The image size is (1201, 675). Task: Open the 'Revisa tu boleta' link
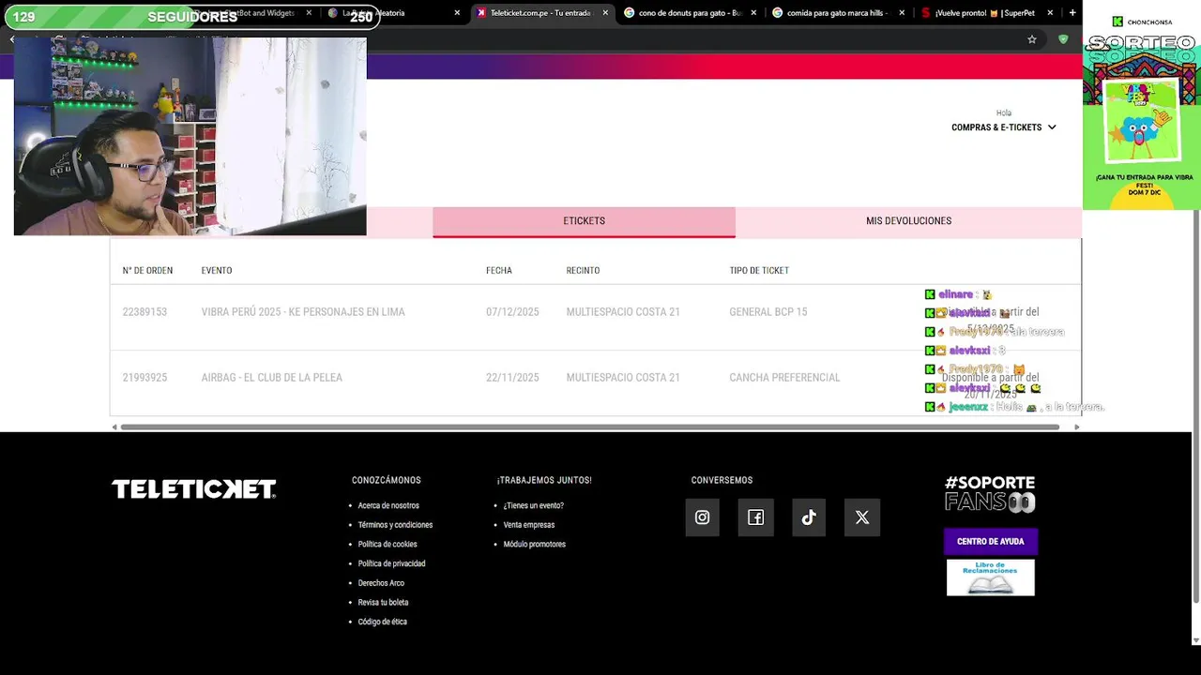pos(383,603)
